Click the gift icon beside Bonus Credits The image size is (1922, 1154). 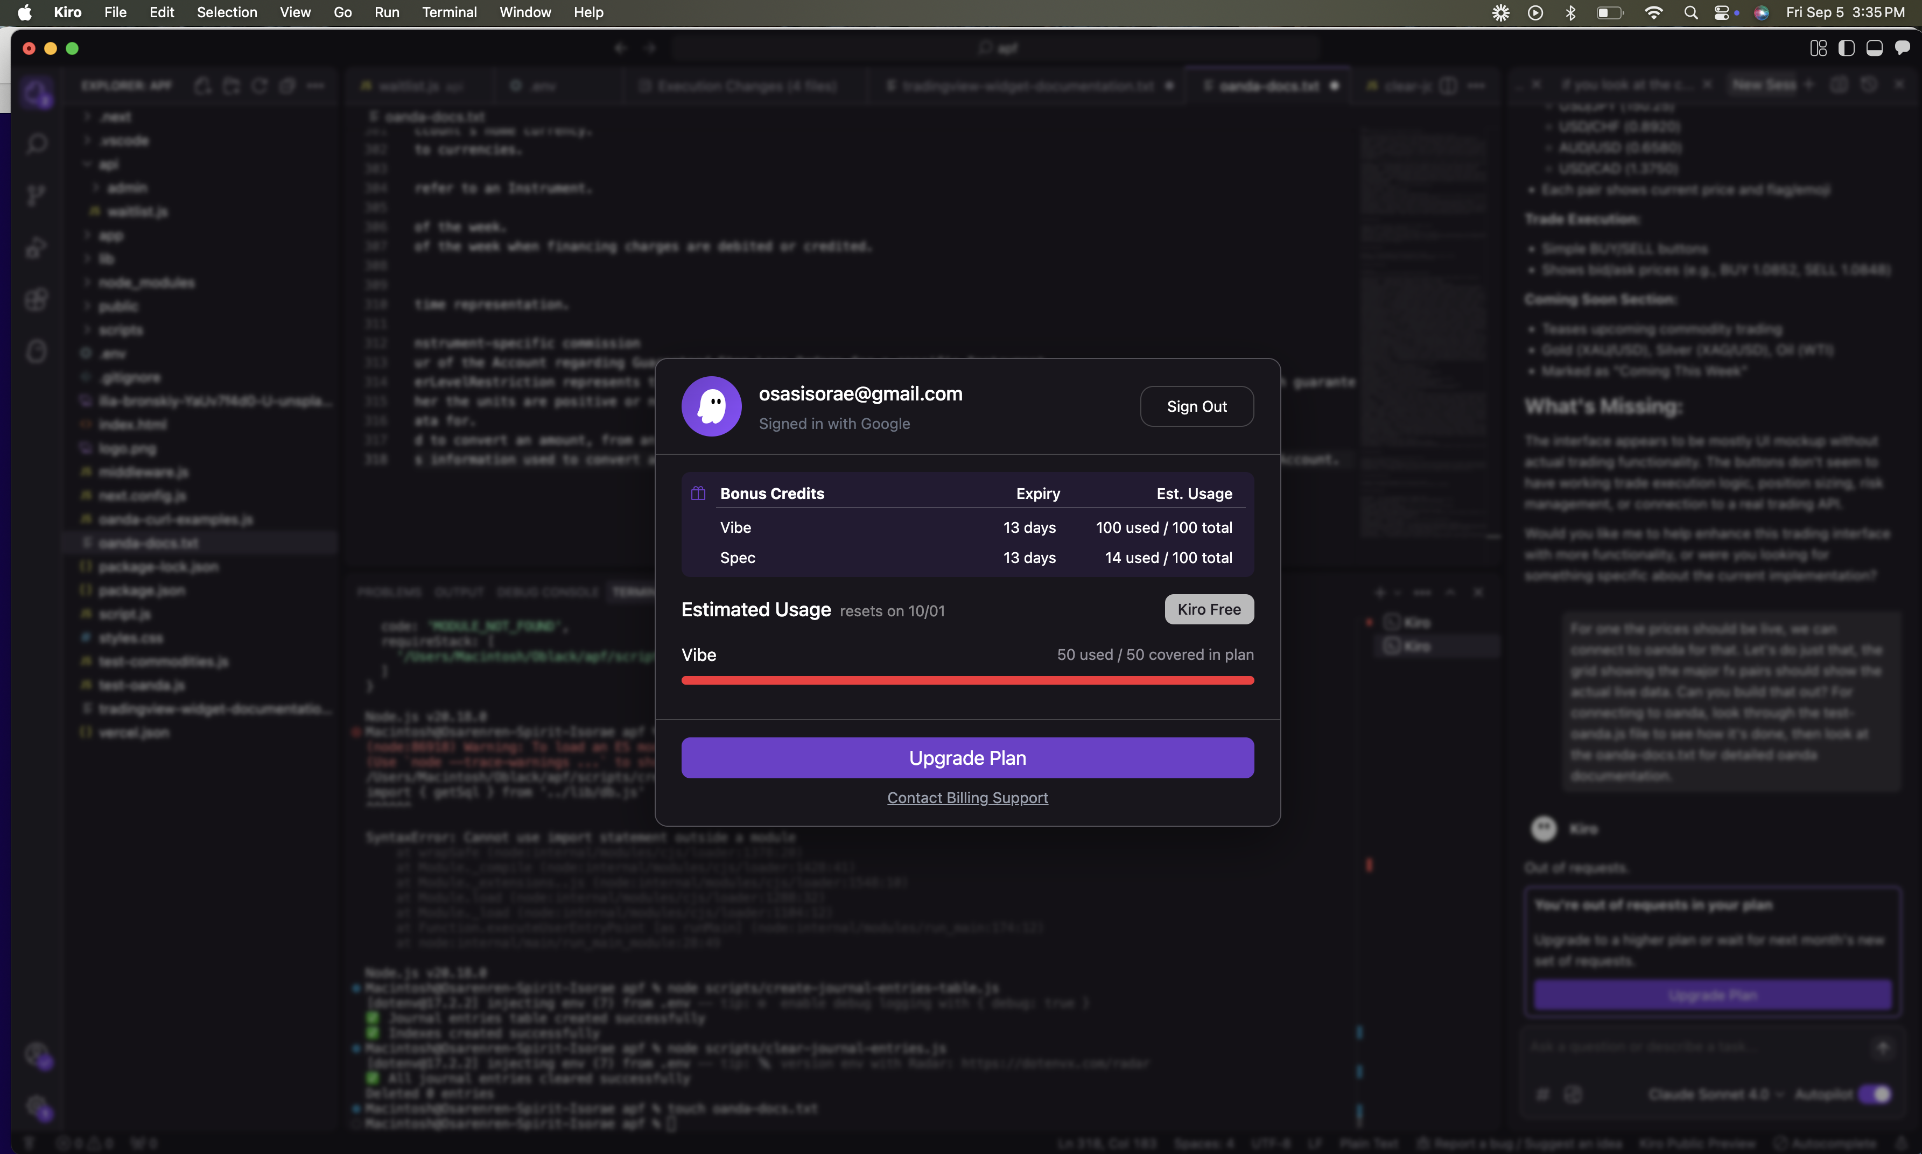[698, 493]
